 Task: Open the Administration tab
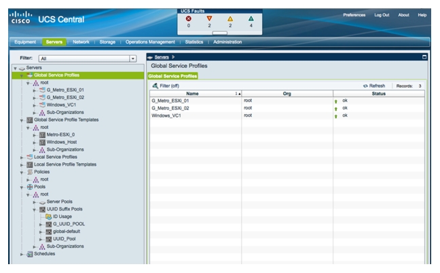(227, 42)
